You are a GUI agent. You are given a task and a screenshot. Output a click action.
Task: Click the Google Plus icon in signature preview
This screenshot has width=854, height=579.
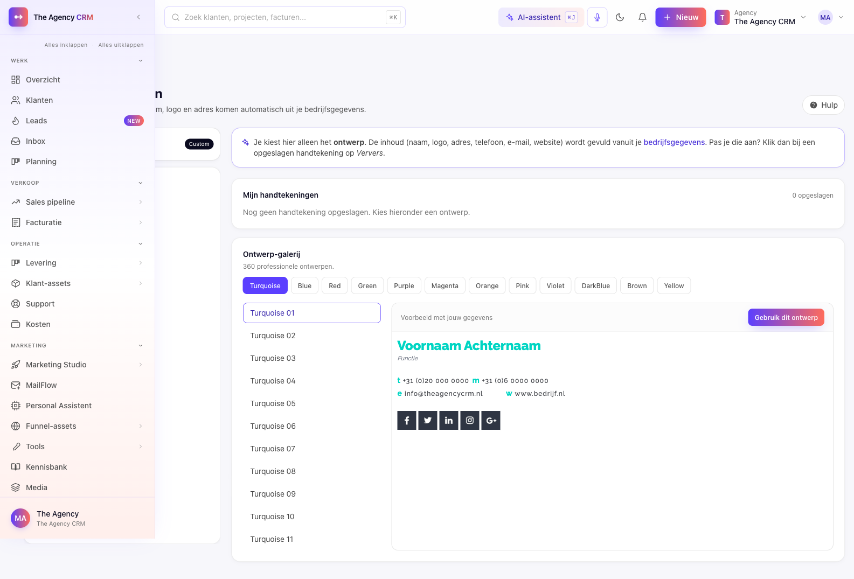(x=491, y=420)
